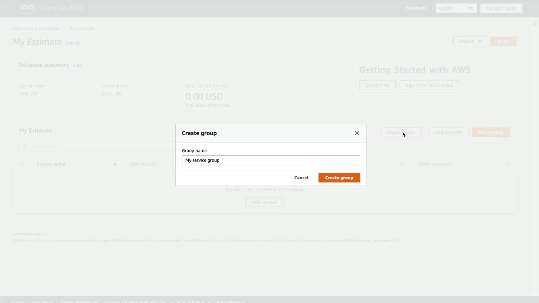
Task: Click the search magnifier icon in filter box
Action: click(x=25, y=146)
